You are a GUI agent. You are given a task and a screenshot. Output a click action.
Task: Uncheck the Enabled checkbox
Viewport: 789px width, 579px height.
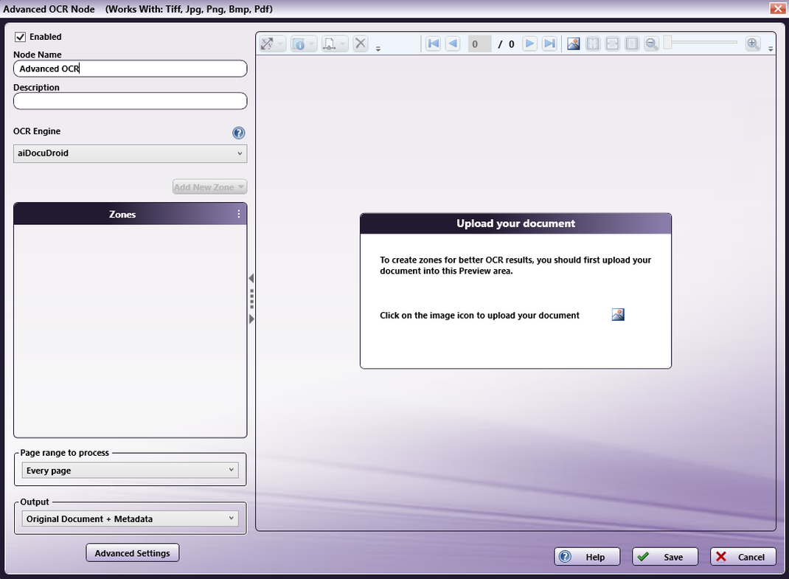pyautogui.click(x=20, y=37)
